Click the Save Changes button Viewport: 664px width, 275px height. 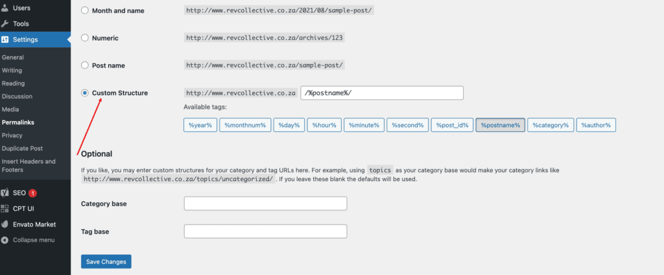coord(106,261)
